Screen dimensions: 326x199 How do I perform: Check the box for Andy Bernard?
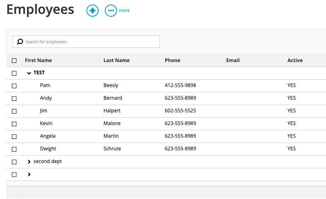14,98
